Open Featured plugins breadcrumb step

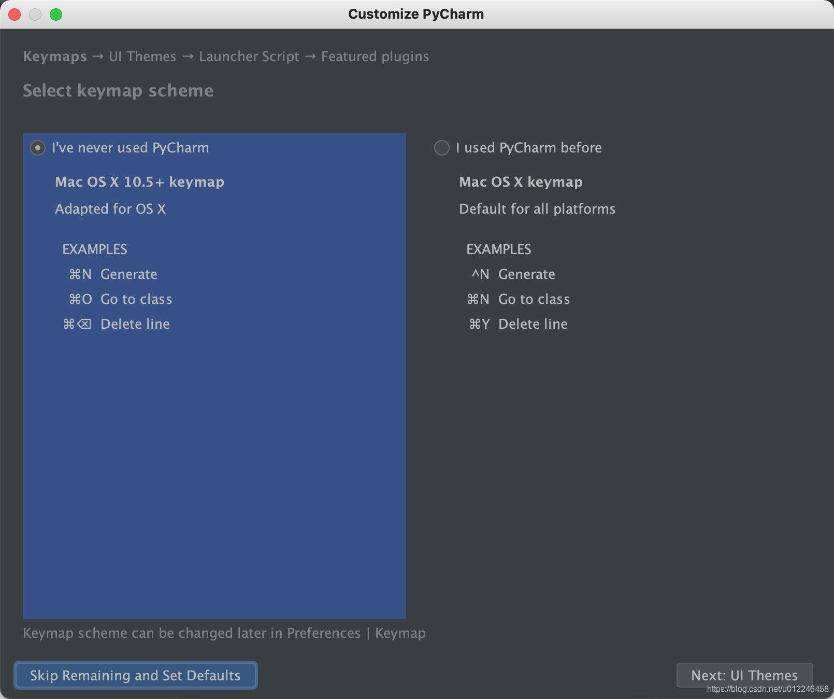(375, 57)
